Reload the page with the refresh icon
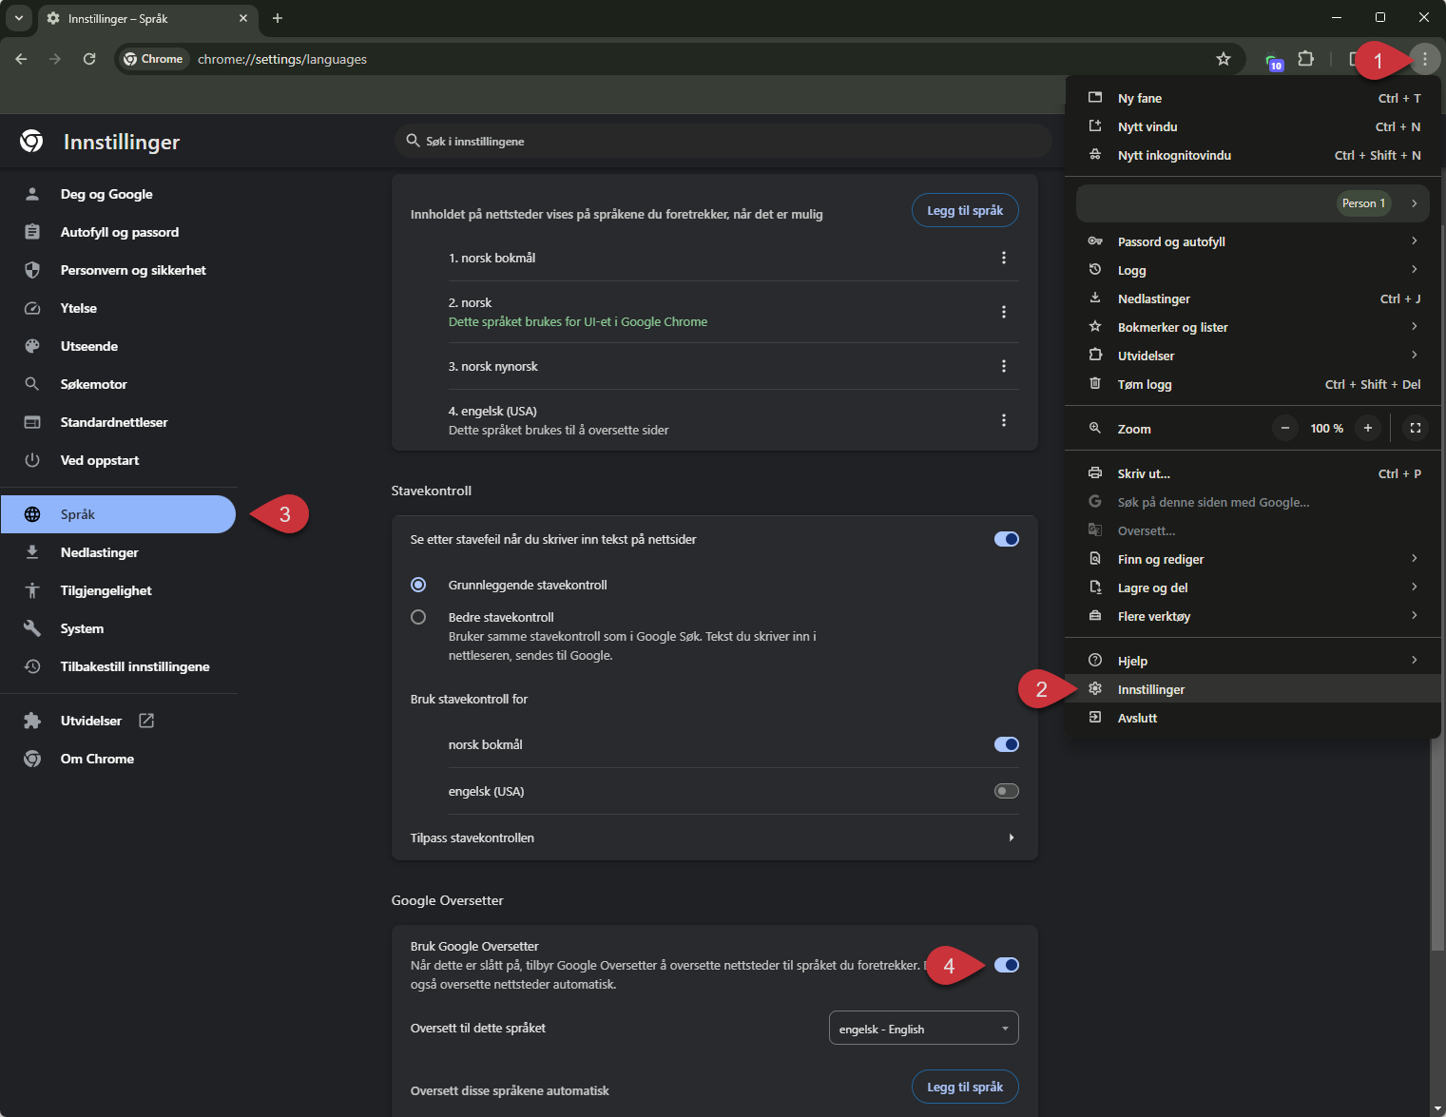Viewport: 1446px width, 1117px height. [x=89, y=59]
